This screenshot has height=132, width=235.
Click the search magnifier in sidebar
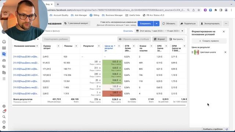point(4,117)
